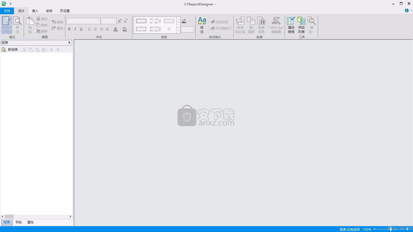Open the font size combo box
Viewport: 413px width, 232px height.
pyautogui.click(x=109, y=21)
